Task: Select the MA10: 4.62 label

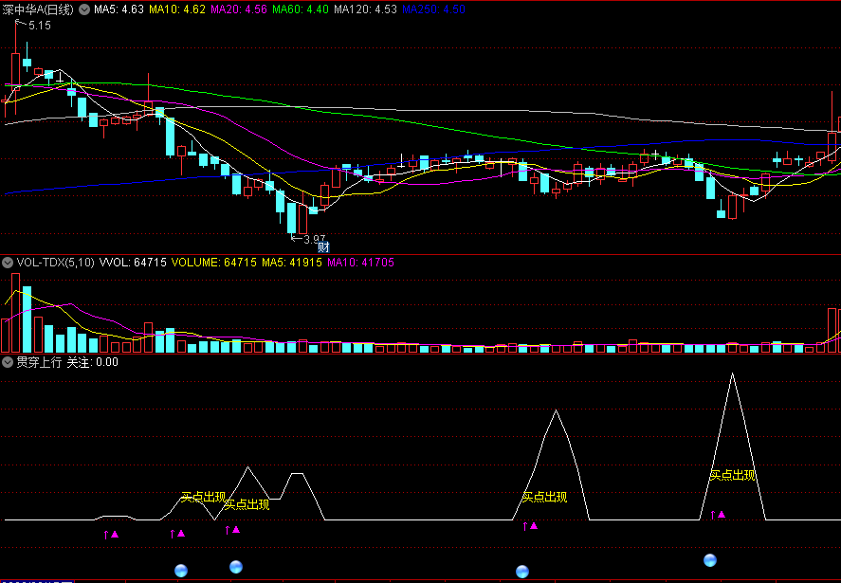Action: (x=177, y=9)
